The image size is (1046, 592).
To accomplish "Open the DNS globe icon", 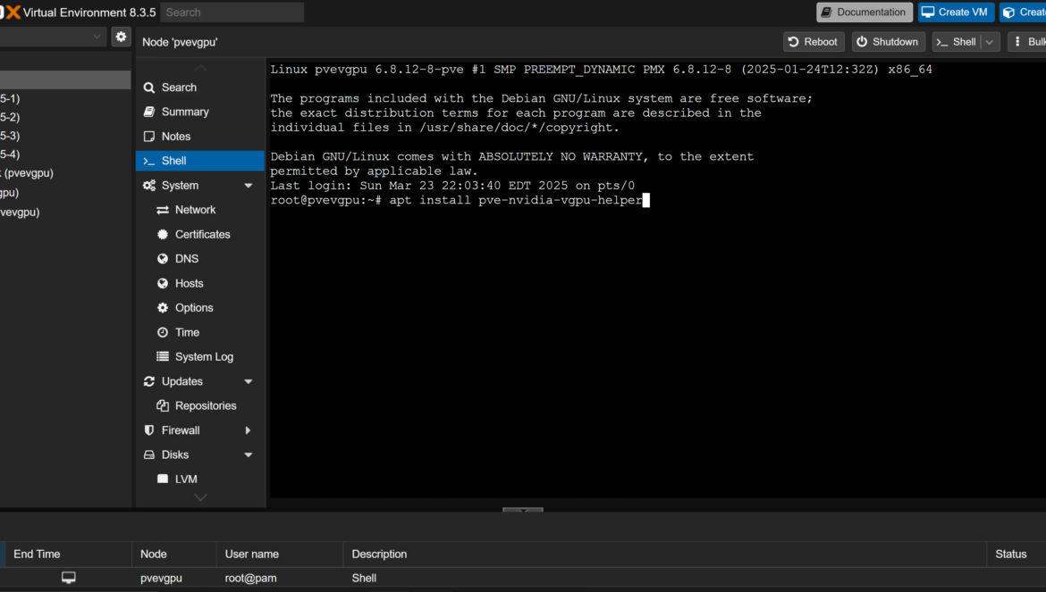I will tap(162, 258).
